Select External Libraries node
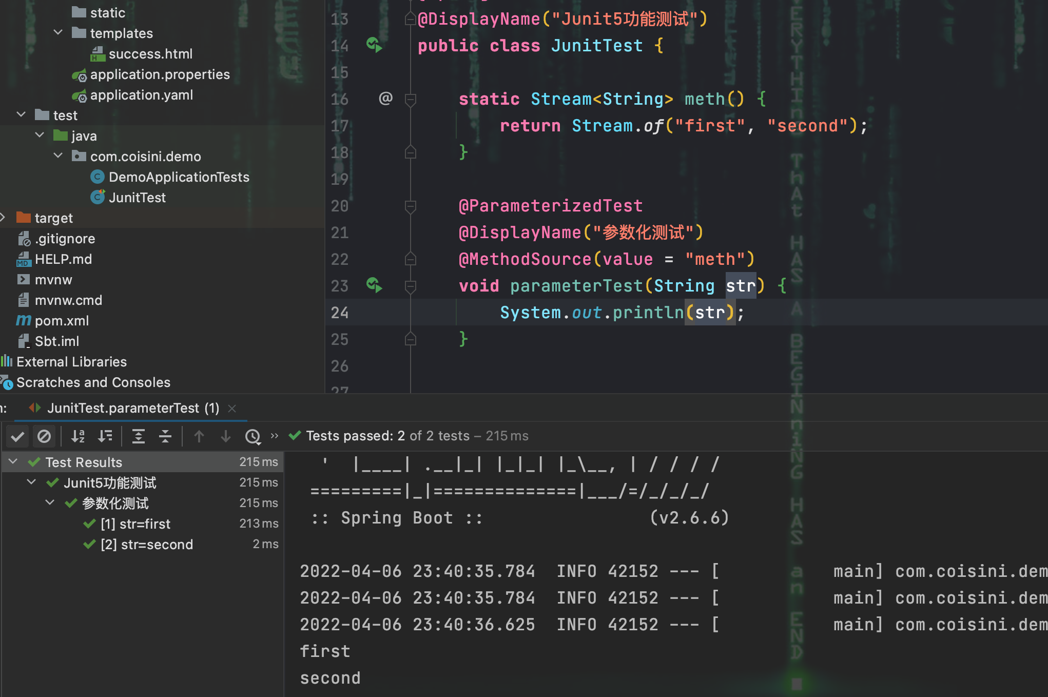The image size is (1048, 697). click(71, 362)
